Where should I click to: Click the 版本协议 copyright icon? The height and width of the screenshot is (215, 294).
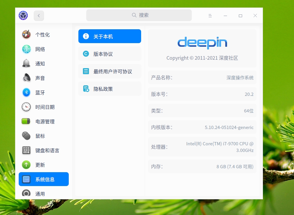86,54
